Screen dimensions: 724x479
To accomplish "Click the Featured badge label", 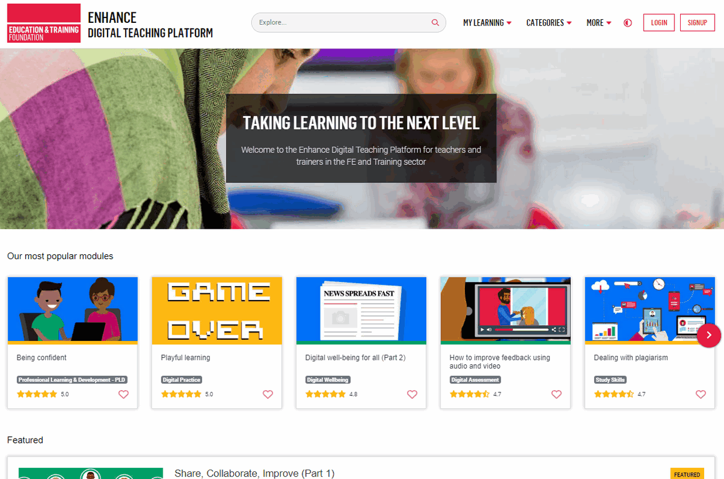I will point(687,474).
